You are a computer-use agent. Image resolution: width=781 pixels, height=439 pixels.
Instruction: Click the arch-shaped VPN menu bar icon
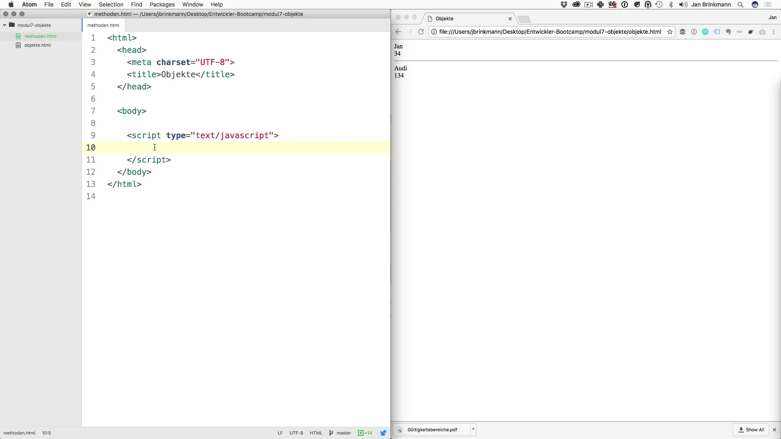pos(648,4)
